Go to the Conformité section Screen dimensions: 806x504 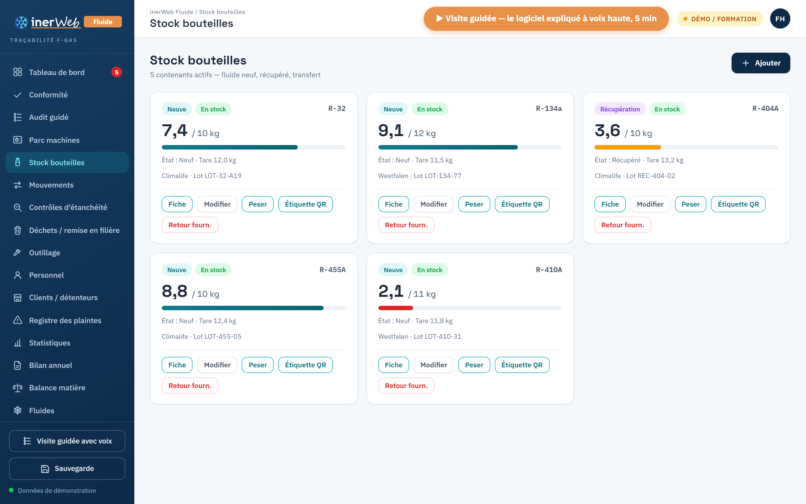(x=67, y=95)
